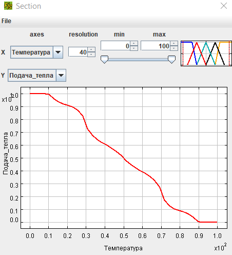
Task: Click the resolution field showing 40
Action: pos(78,52)
